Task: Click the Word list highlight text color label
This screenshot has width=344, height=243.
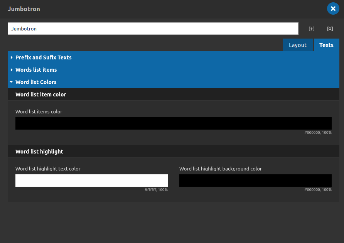Action: click(x=48, y=169)
